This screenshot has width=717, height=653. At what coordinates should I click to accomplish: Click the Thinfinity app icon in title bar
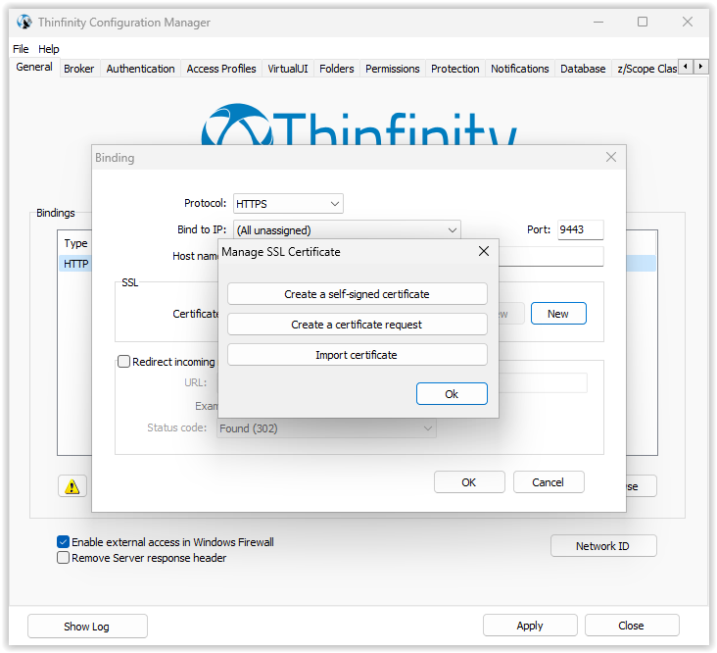24,22
